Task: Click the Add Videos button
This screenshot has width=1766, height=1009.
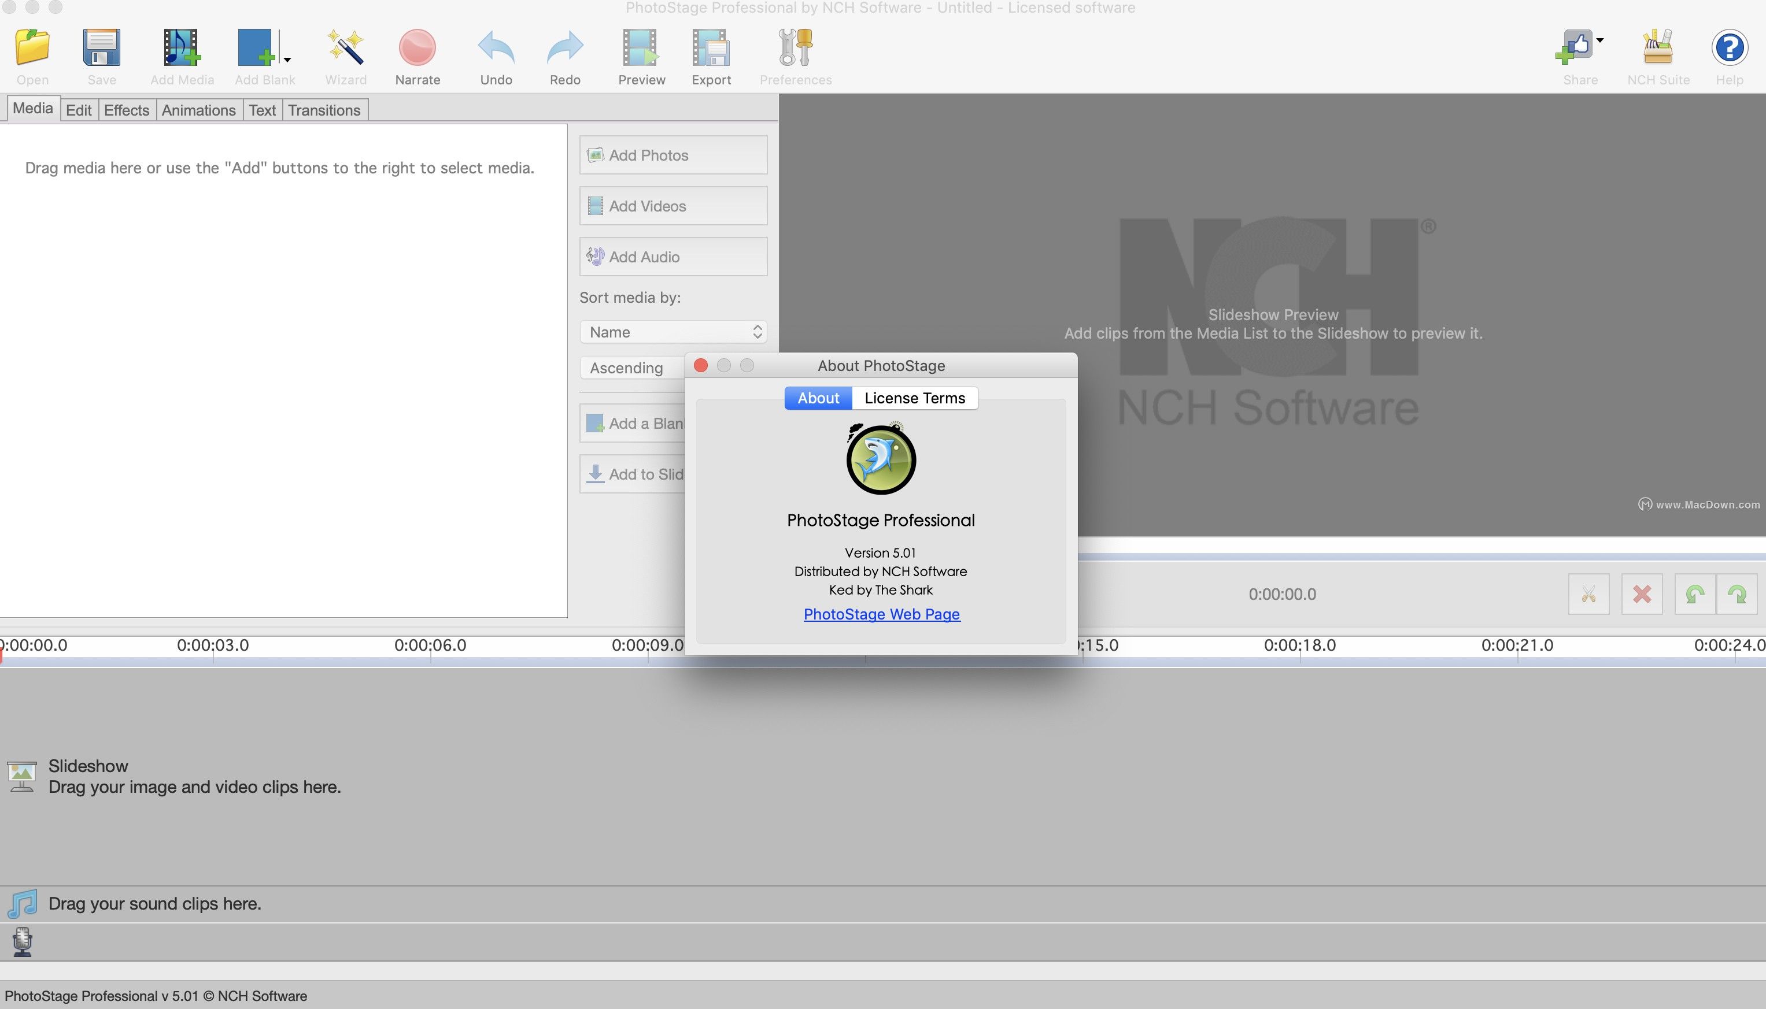Action: pyautogui.click(x=673, y=206)
